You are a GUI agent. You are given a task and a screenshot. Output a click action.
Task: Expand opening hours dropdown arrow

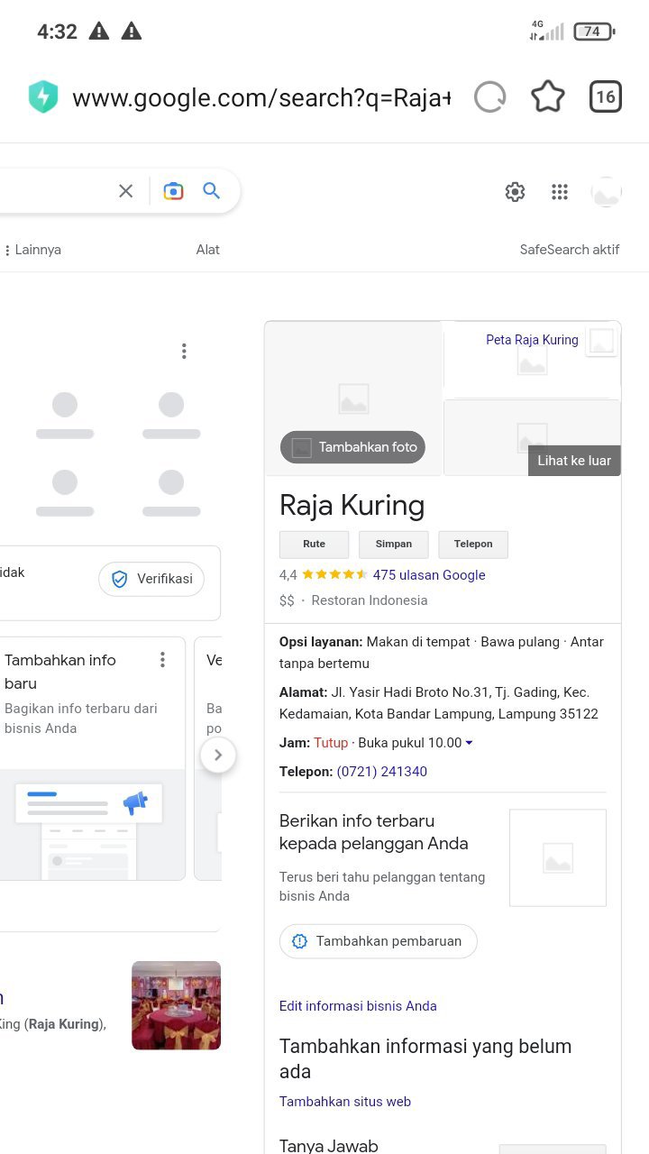[x=469, y=744]
